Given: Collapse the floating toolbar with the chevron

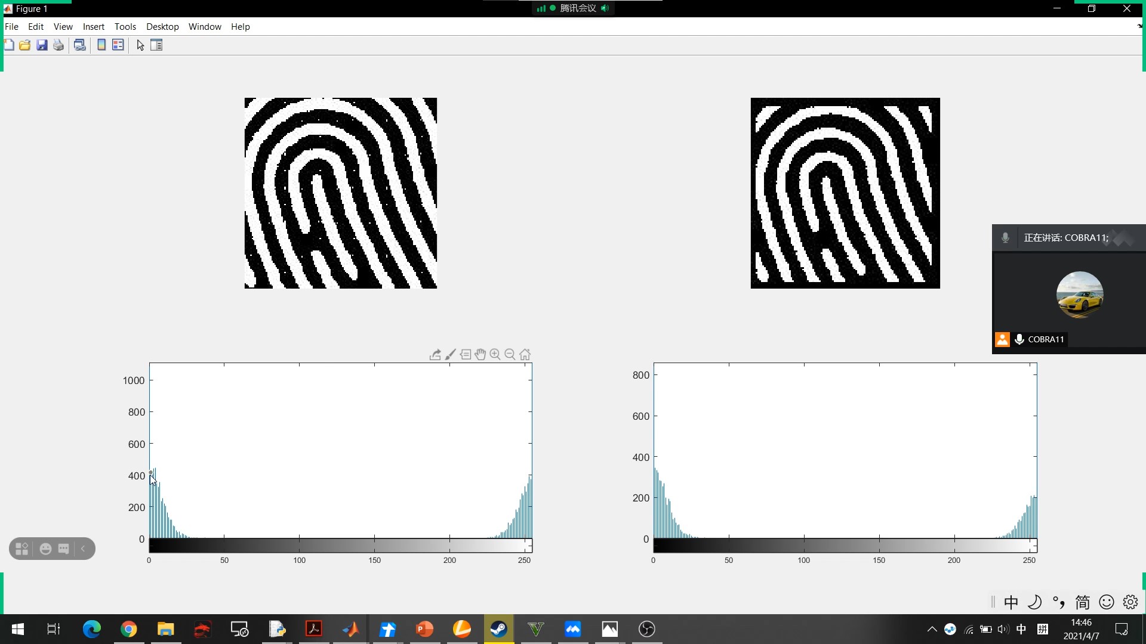Looking at the screenshot, I should pyautogui.click(x=83, y=549).
